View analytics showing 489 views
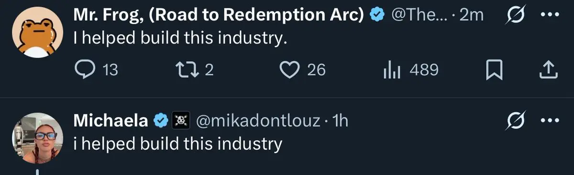 [410, 70]
